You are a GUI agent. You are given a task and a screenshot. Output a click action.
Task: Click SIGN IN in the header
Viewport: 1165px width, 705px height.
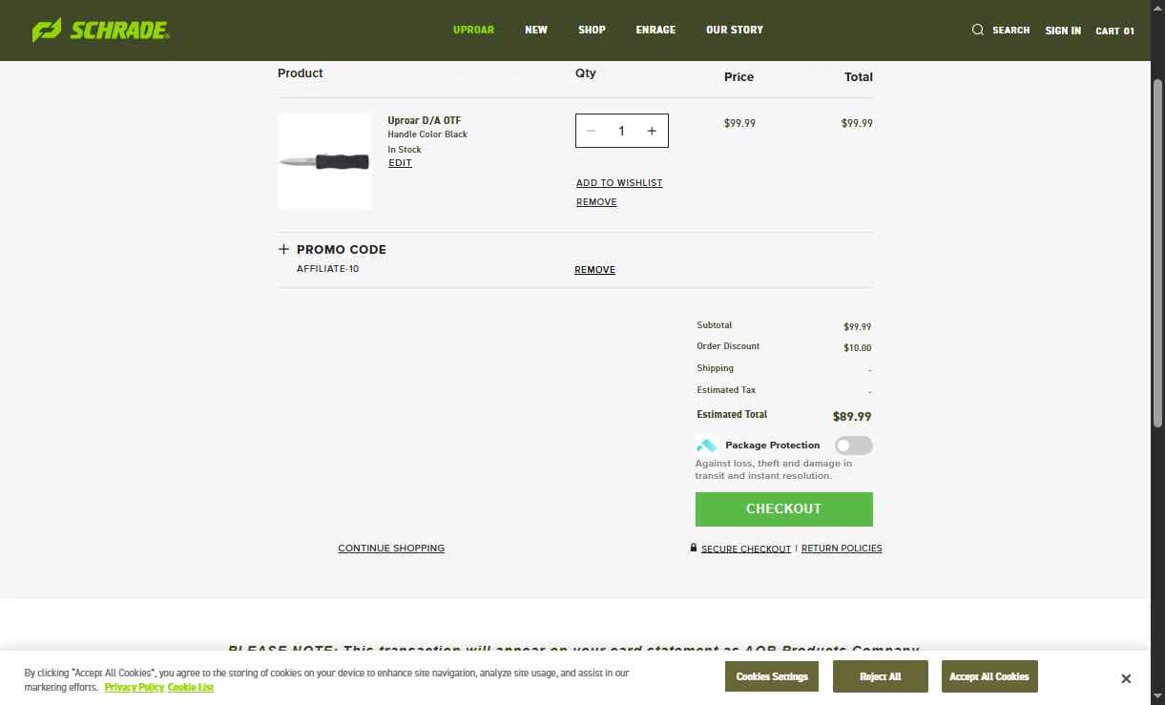1063,31
